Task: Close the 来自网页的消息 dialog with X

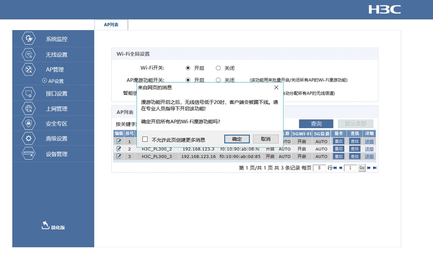Action: 276,87
